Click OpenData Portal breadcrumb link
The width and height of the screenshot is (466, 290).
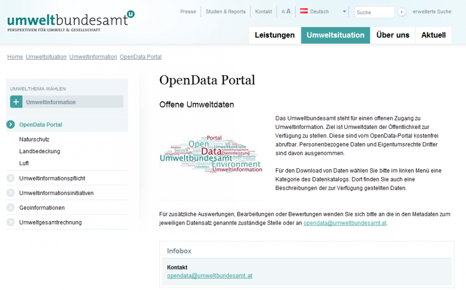(141, 57)
